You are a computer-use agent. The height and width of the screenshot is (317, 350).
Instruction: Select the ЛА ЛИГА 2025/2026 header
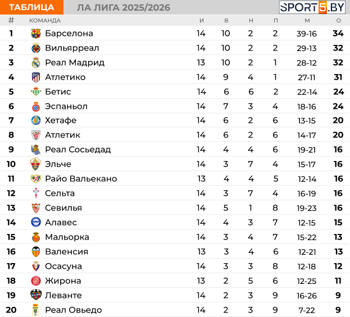click(123, 7)
